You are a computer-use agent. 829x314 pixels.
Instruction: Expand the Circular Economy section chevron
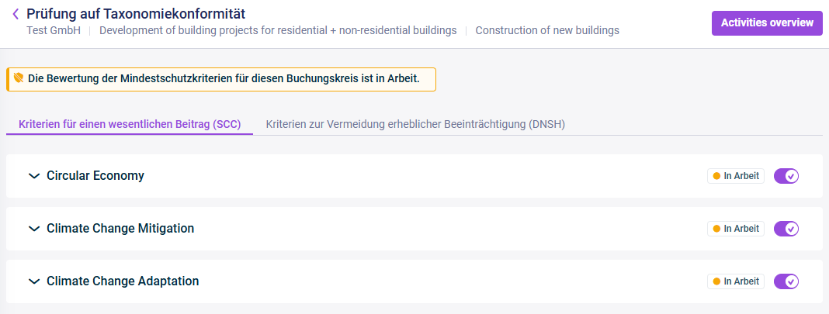pyautogui.click(x=34, y=176)
